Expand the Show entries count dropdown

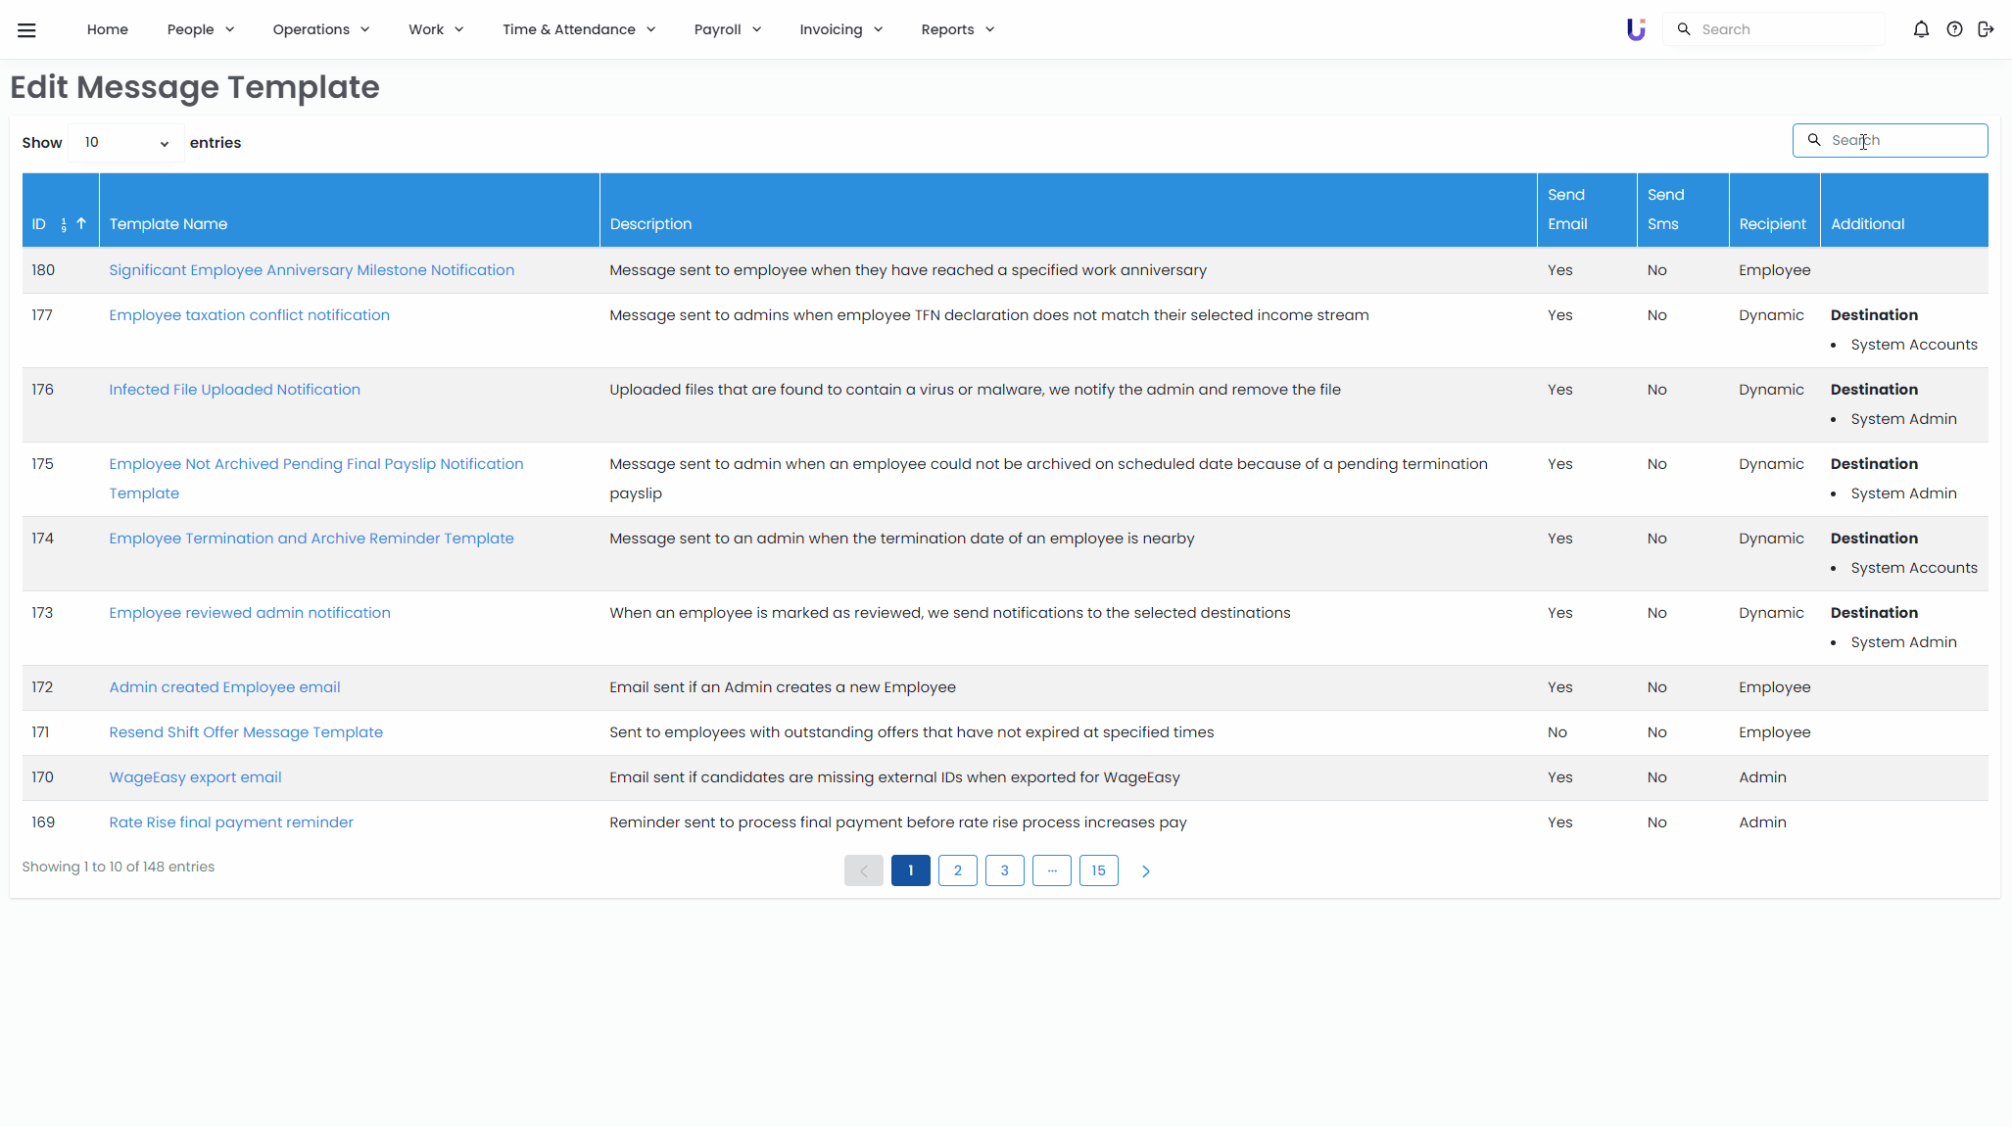(x=125, y=143)
